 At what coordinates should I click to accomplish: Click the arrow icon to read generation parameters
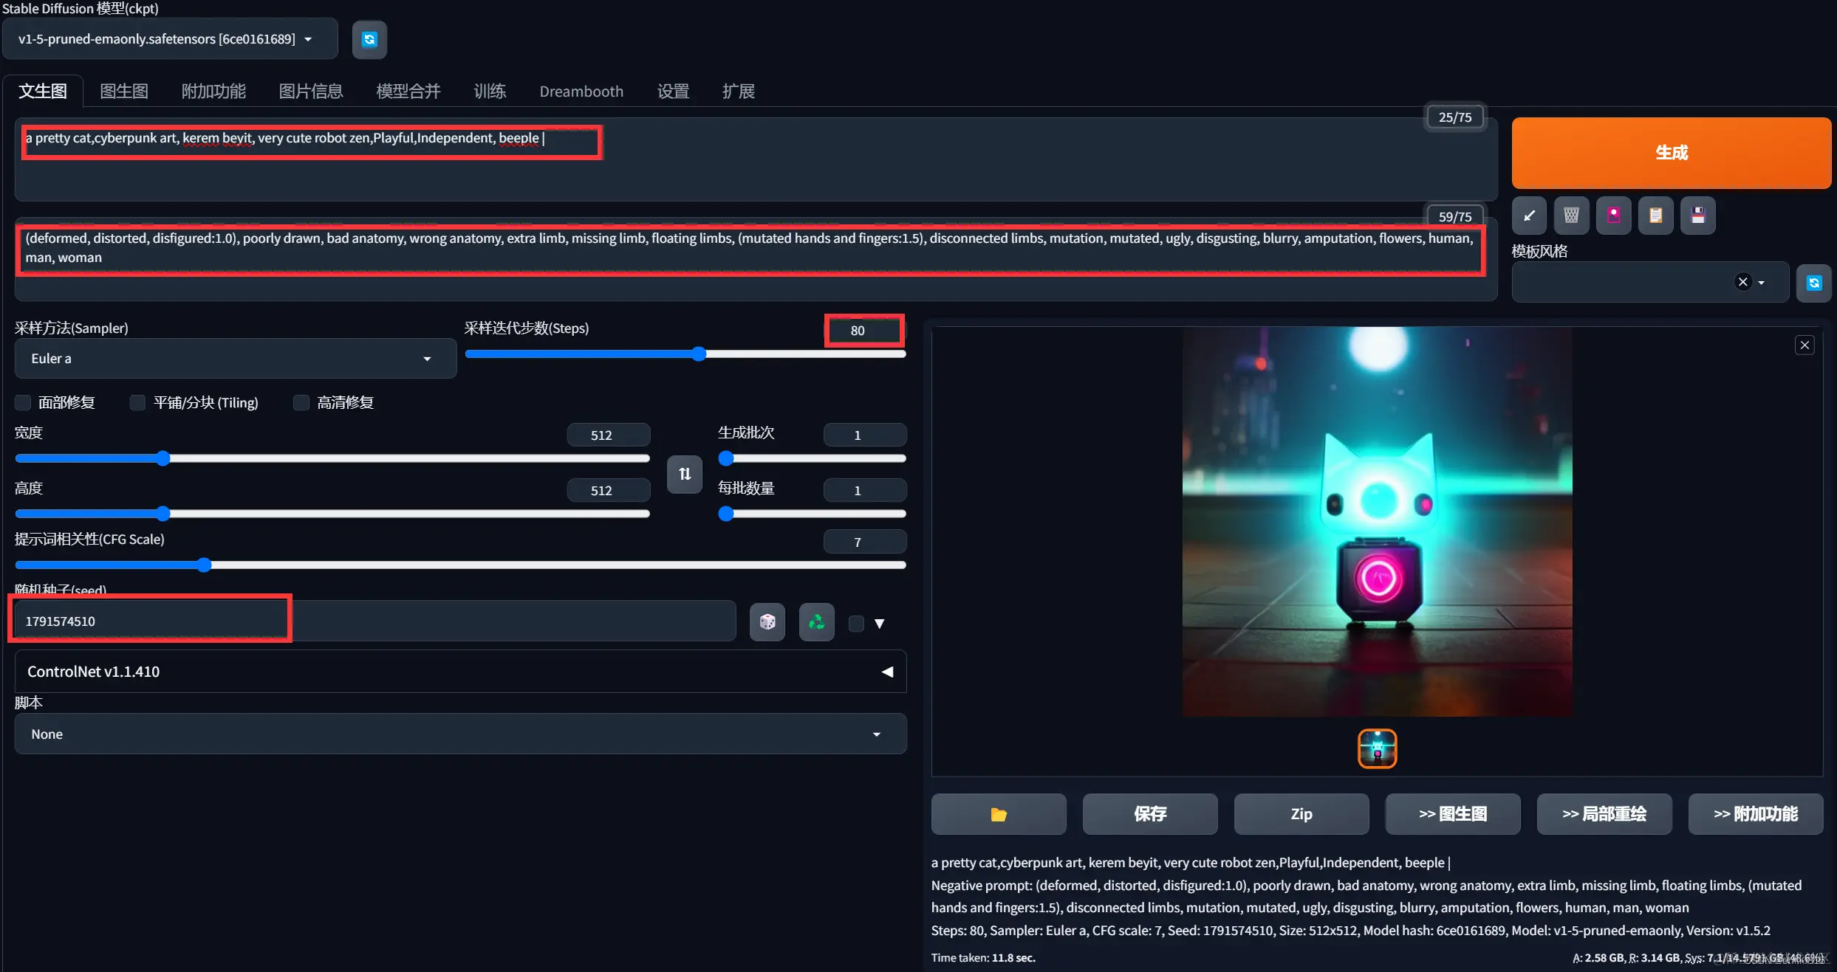coord(1529,216)
